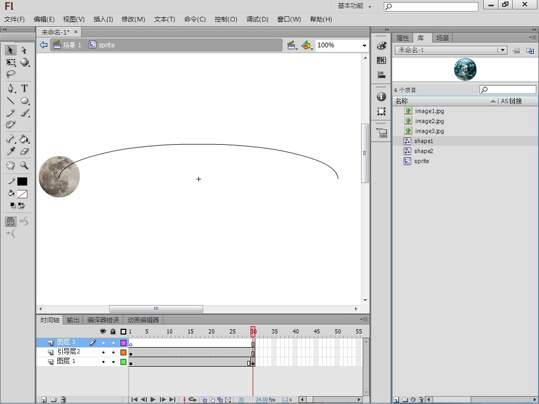Activate the Paint Bucket tool
This screenshot has height=404, width=539.
[24, 139]
